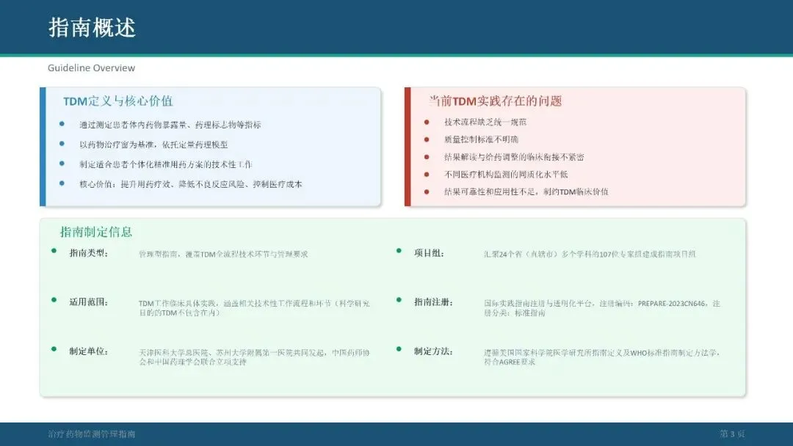Click heading 指南制定信息
The width and height of the screenshot is (793, 446).
[96, 232]
